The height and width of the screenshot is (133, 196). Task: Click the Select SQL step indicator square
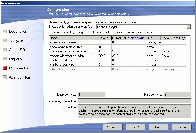point(5,50)
